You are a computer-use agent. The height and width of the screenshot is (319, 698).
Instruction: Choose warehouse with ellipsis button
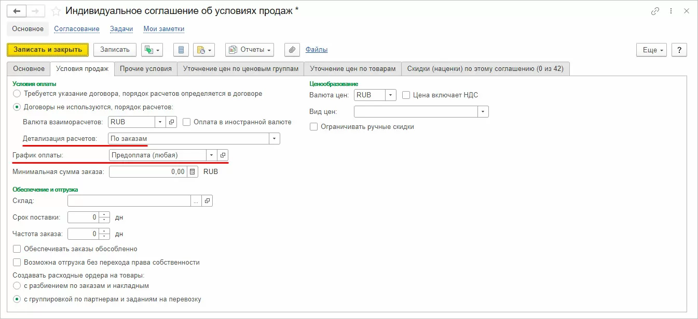[196, 201]
